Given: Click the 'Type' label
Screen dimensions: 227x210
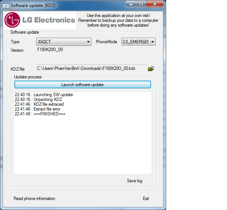Looking at the screenshot, I should [15, 42].
